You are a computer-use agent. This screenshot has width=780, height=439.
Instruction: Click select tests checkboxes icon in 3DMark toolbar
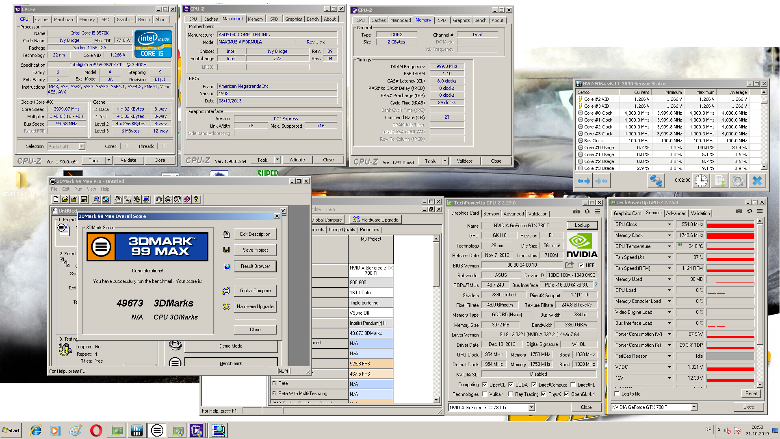pos(128,199)
